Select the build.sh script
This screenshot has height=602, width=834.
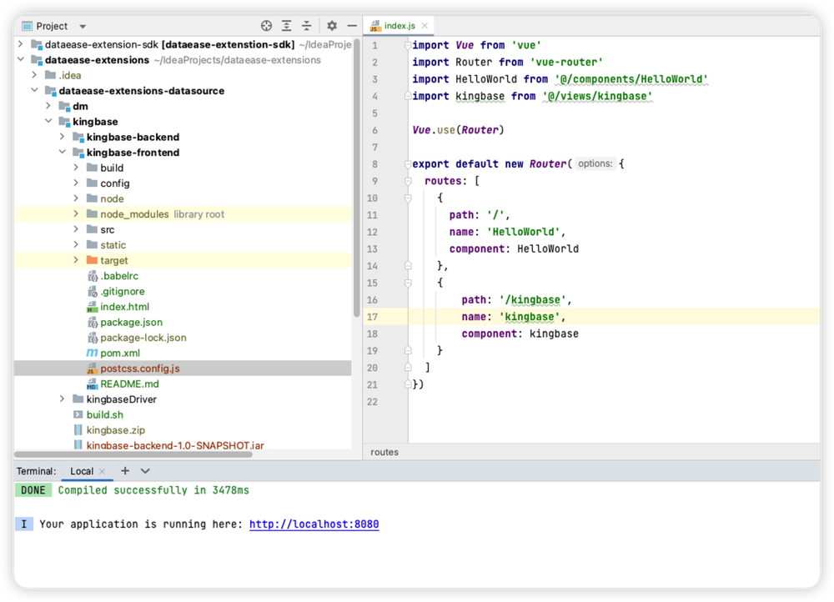(x=105, y=414)
